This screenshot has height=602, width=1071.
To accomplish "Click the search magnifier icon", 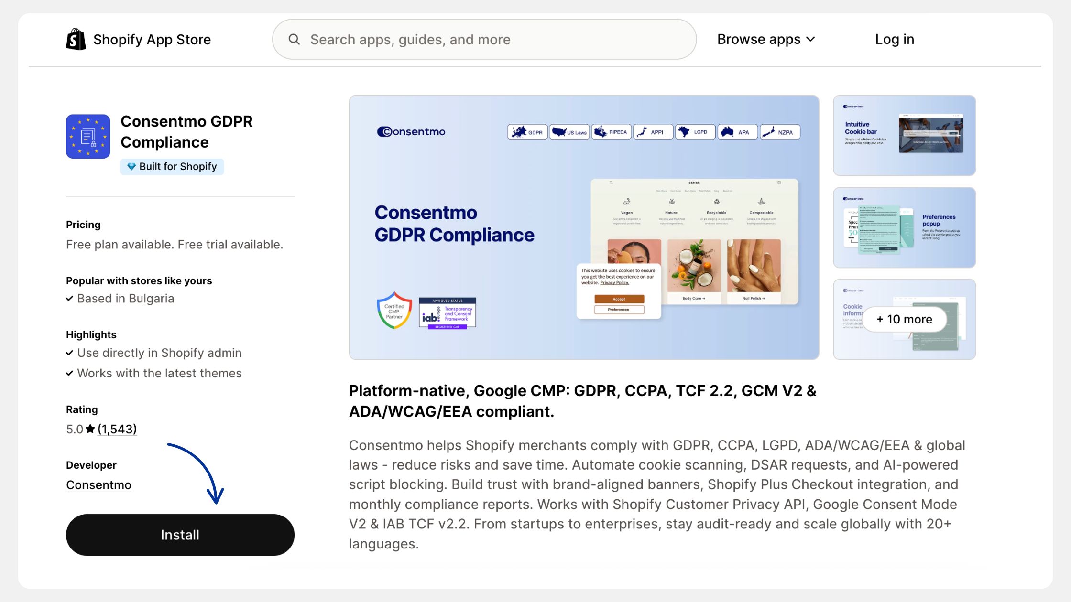I will (294, 39).
